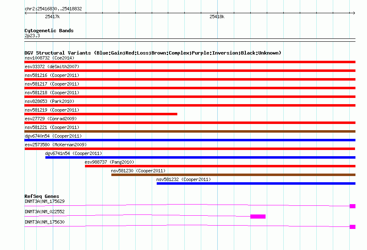Image resolution: width=367 pixels, height=250 pixels.
Task: Select the DGV Structural Variants track title
Action: point(153,53)
